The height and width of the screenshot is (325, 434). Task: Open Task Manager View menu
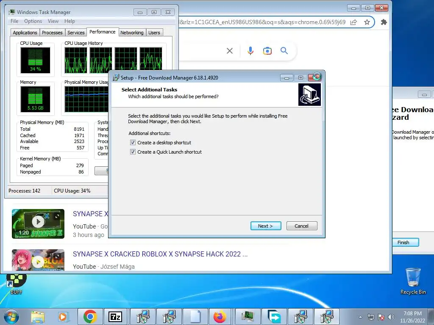[x=53, y=21]
